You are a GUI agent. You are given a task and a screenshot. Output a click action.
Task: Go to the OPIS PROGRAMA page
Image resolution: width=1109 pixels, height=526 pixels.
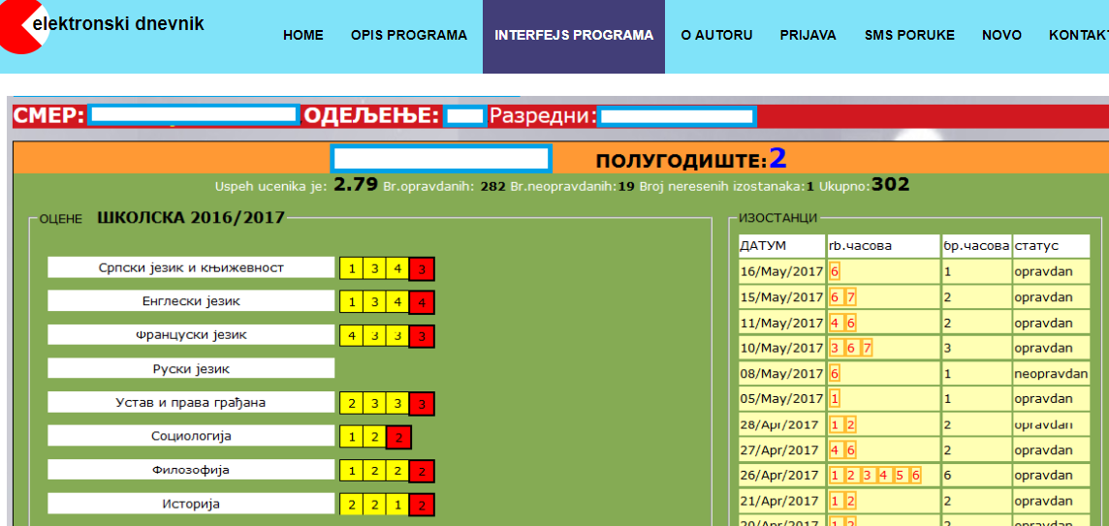pyautogui.click(x=408, y=36)
